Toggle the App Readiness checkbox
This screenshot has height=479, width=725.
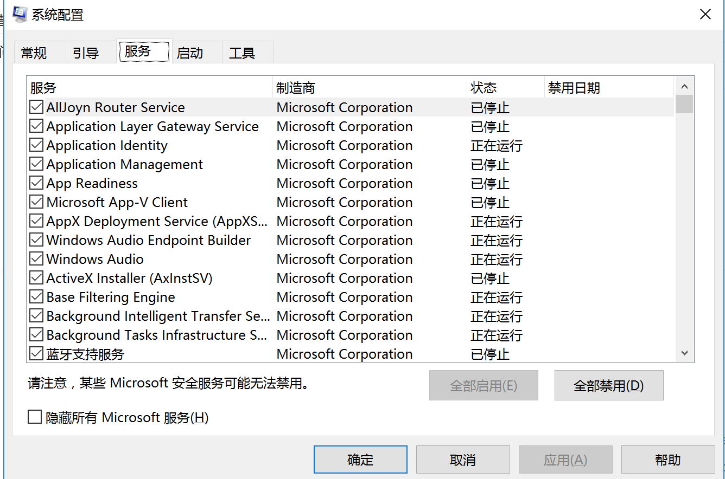[36, 183]
